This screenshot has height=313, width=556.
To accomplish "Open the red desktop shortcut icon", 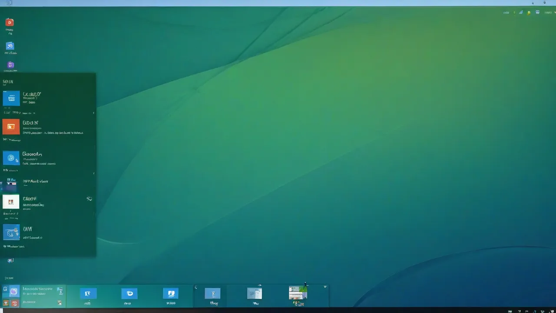I will click(10, 22).
